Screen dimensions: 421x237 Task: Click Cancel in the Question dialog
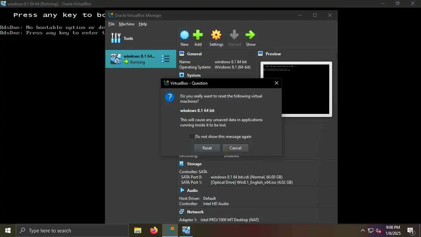pyautogui.click(x=235, y=148)
